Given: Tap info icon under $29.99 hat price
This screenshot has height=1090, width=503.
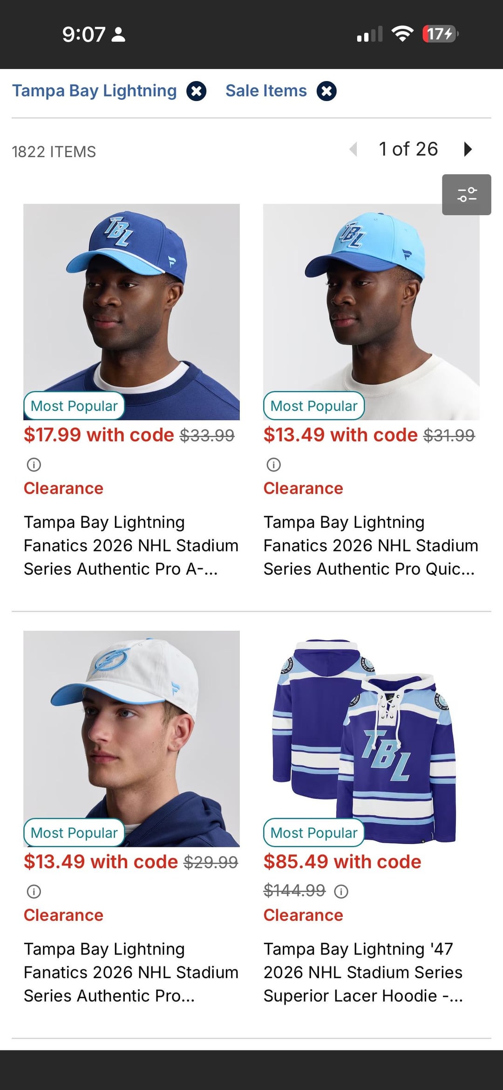Looking at the screenshot, I should [x=34, y=891].
